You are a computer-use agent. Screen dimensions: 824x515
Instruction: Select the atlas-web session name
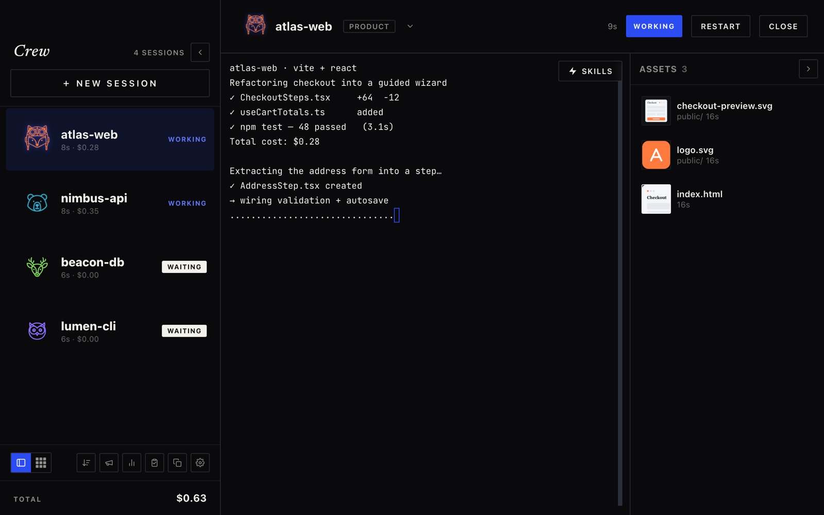(89, 134)
